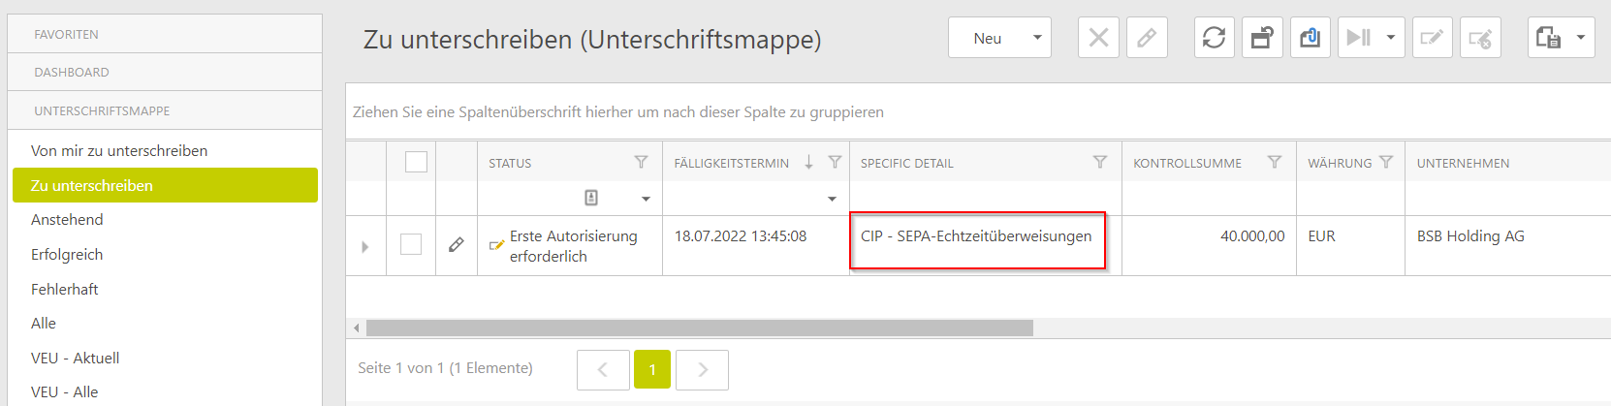Click the paperclip attachment toolbar icon
The height and width of the screenshot is (406, 1611).
[1310, 38]
